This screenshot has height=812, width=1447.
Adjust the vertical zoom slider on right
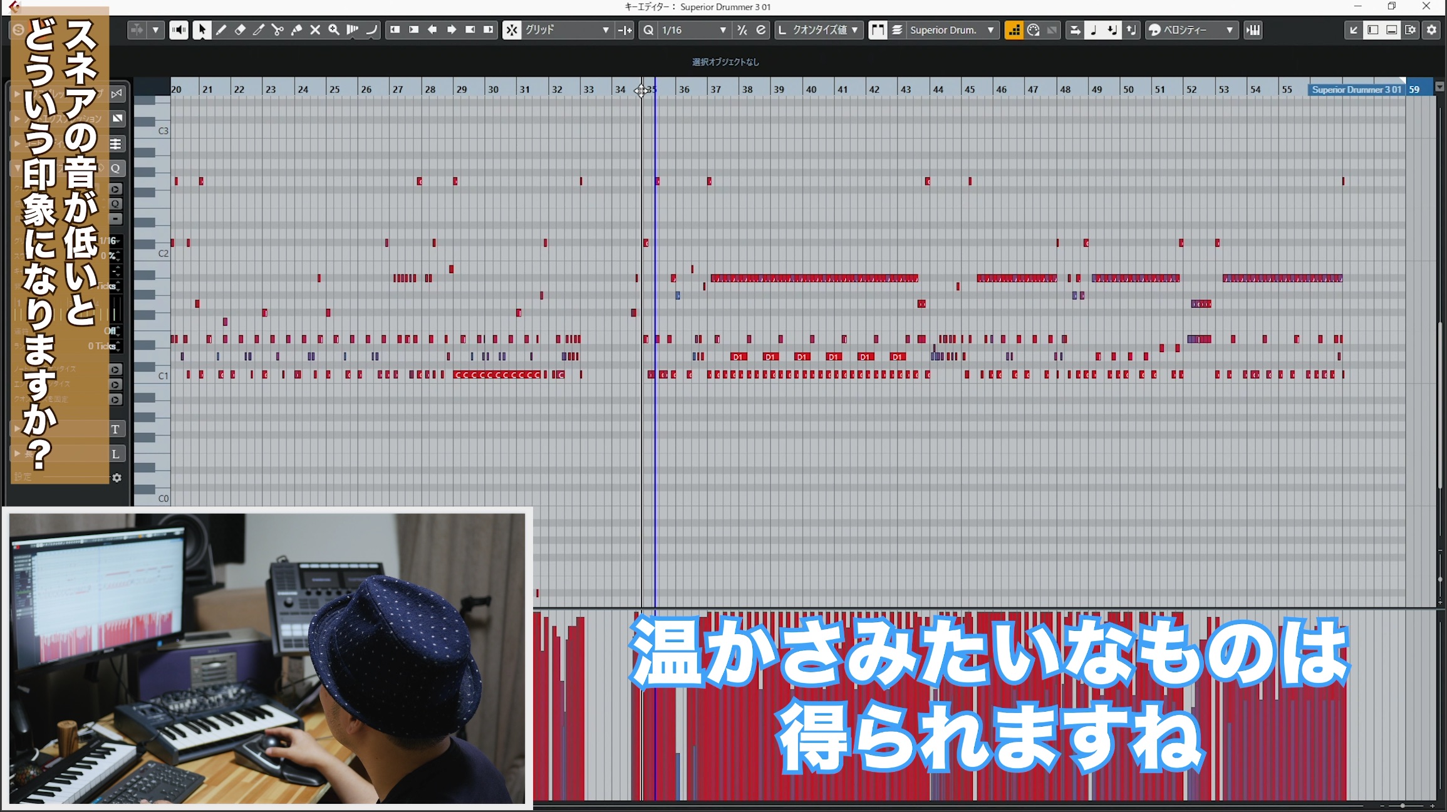coord(1441,579)
